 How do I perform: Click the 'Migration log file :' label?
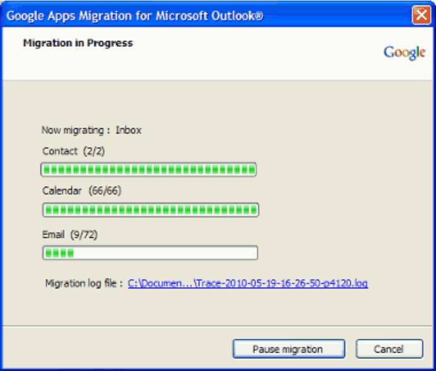[84, 283]
